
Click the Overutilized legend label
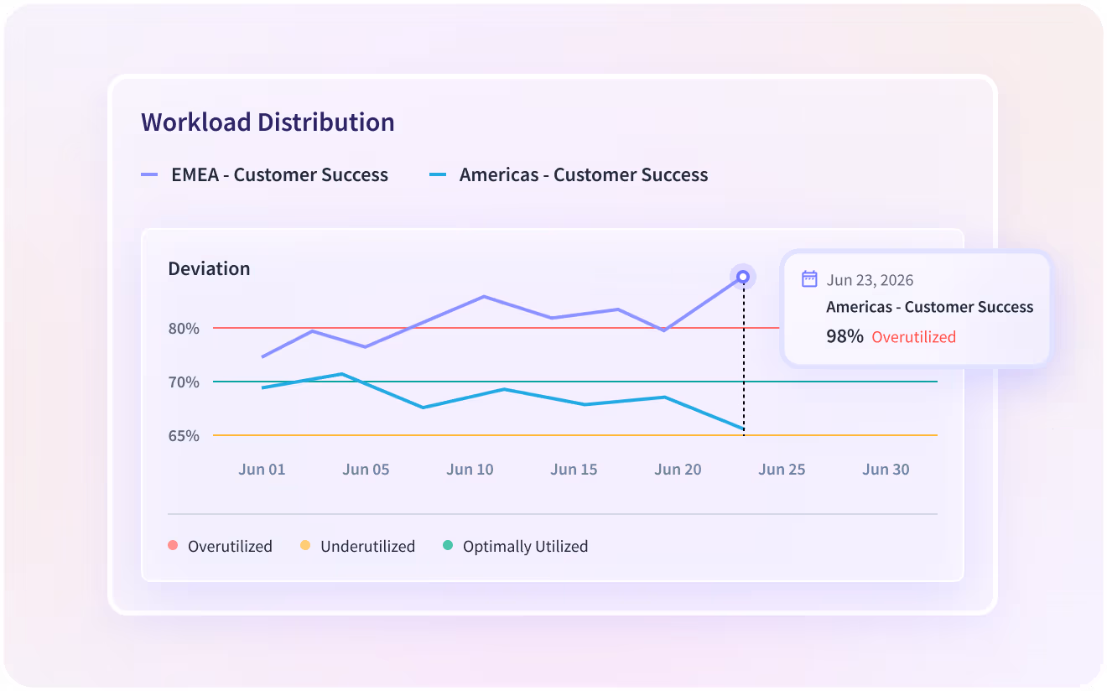[230, 546]
